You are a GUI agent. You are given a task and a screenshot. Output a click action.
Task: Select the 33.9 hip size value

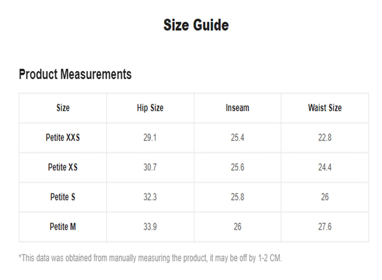(x=150, y=227)
